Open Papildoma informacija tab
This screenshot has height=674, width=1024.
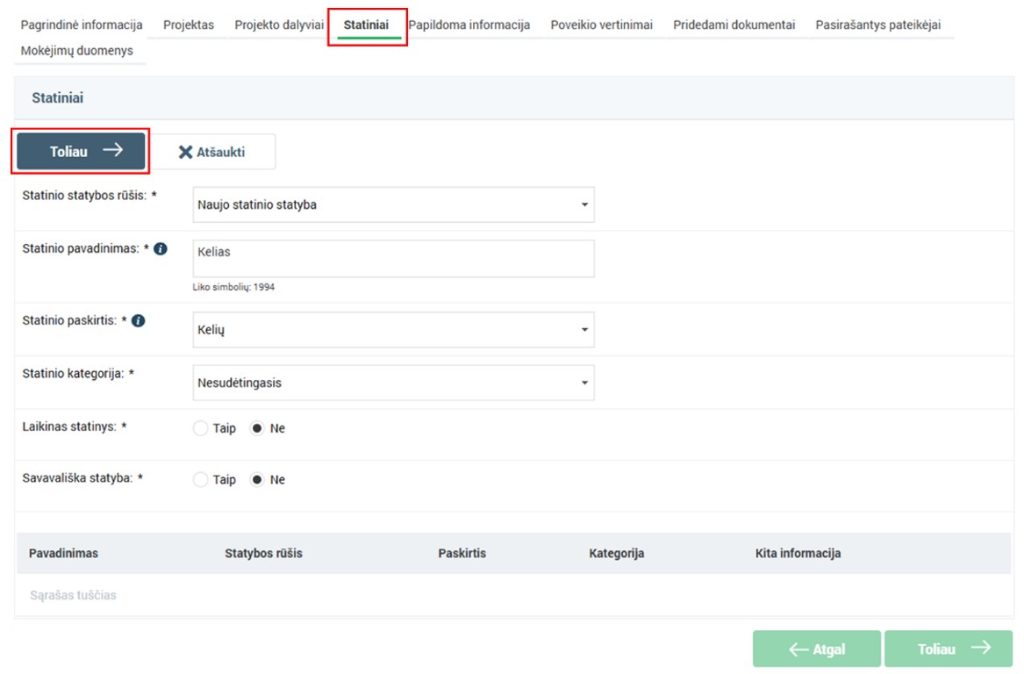(x=469, y=25)
